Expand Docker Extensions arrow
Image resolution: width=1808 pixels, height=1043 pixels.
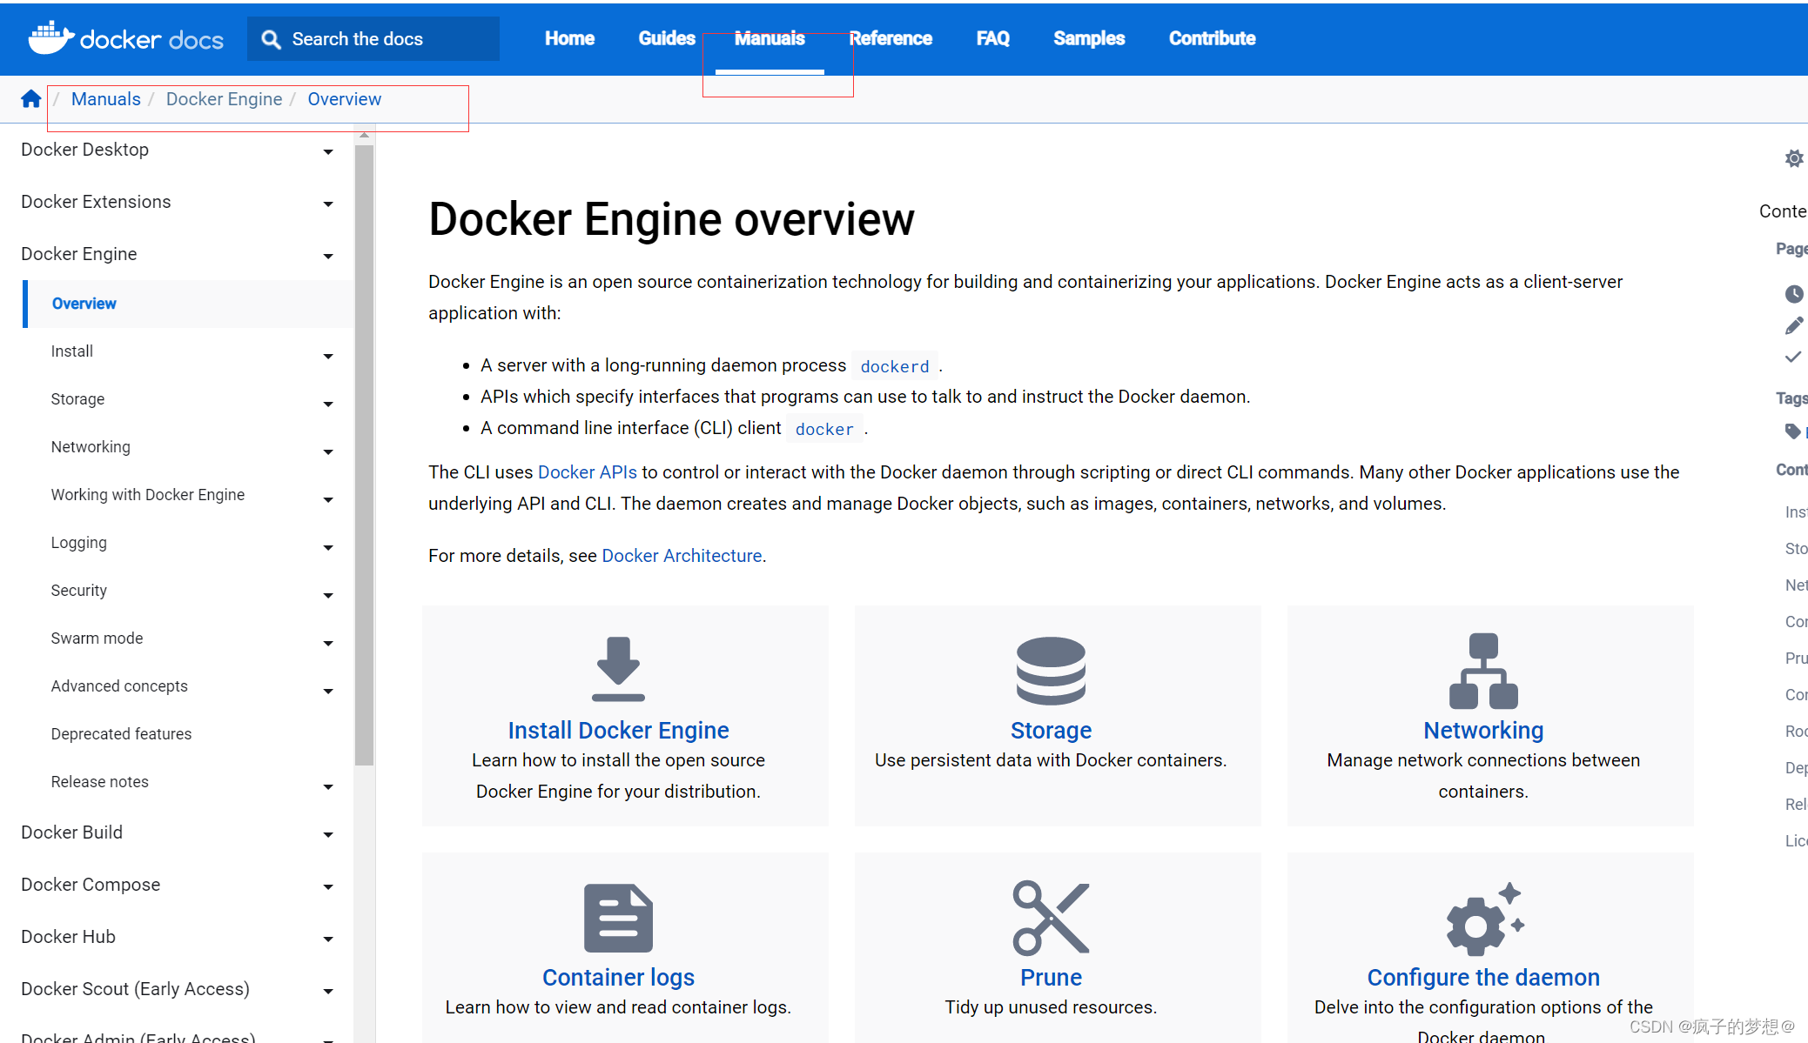328,204
